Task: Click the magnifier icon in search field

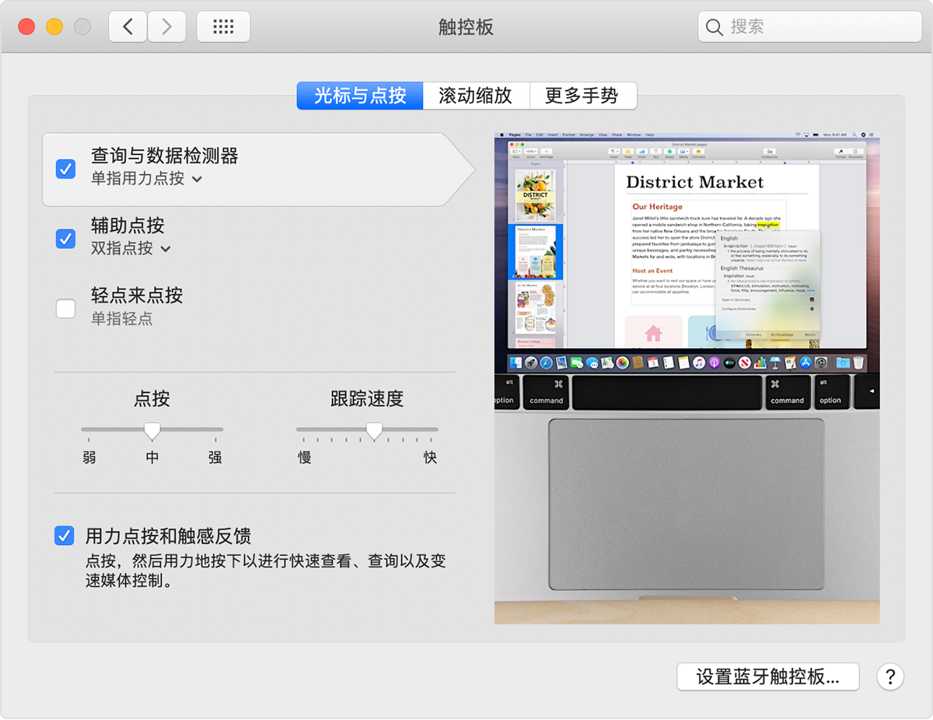Action: pyautogui.click(x=714, y=27)
